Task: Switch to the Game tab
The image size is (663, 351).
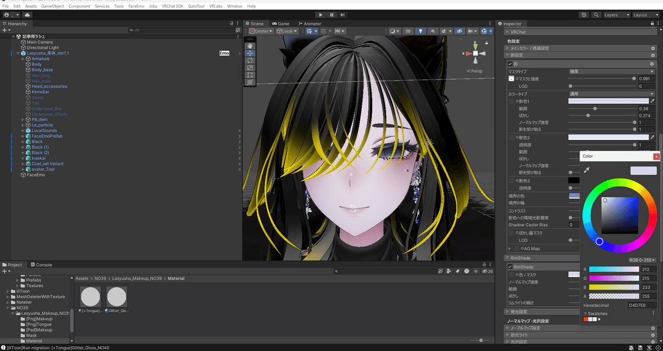Action: click(280, 24)
